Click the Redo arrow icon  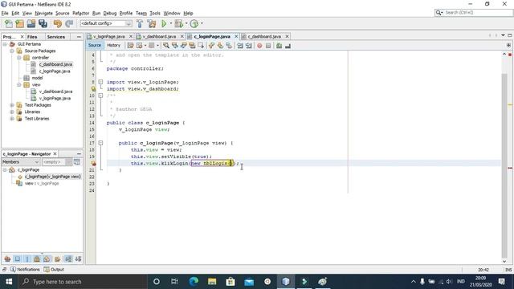(69, 23)
